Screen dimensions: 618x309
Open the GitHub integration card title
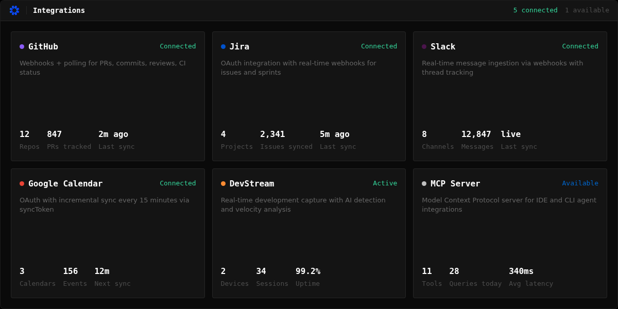[x=43, y=46]
